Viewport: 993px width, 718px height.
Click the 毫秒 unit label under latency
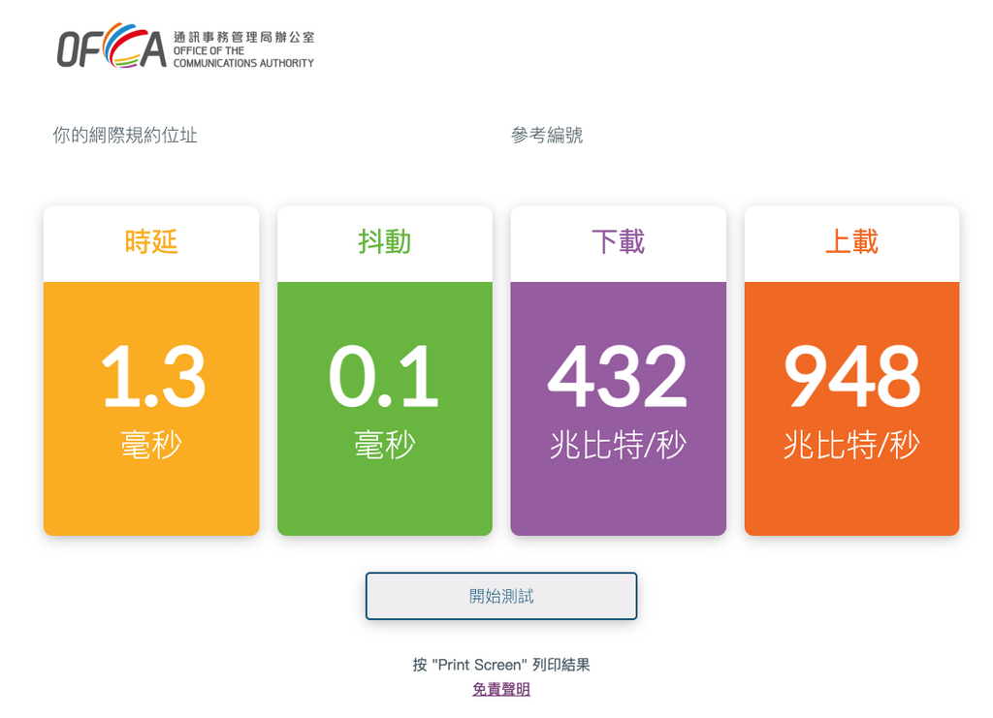(150, 445)
